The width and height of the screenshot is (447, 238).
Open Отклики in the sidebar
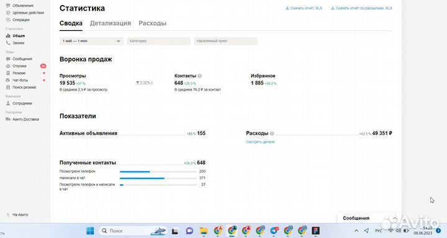coord(16,66)
